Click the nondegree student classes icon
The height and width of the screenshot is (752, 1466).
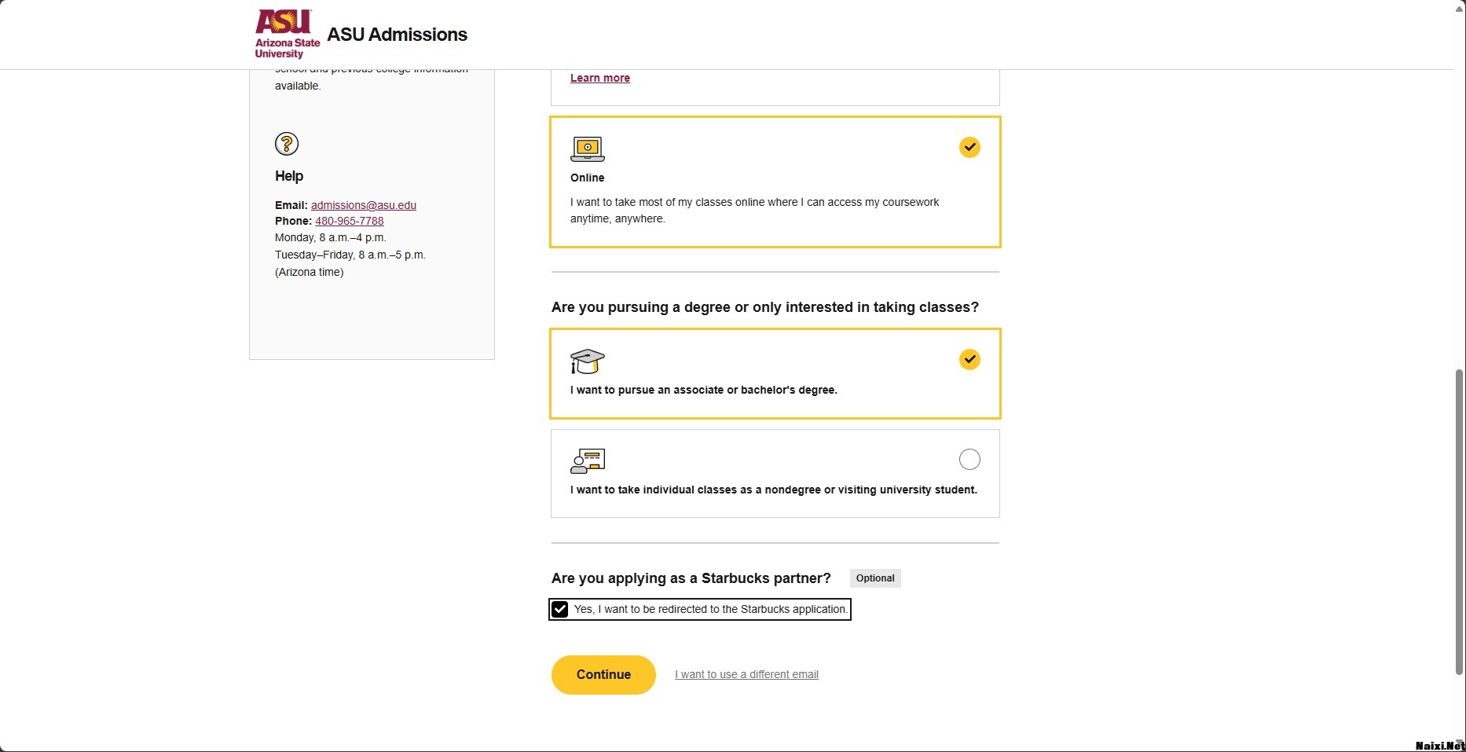click(x=587, y=461)
